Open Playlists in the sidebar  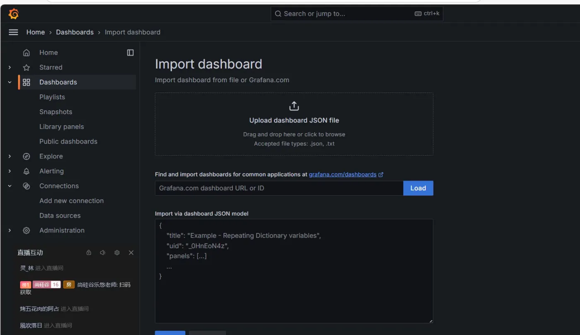pos(52,97)
